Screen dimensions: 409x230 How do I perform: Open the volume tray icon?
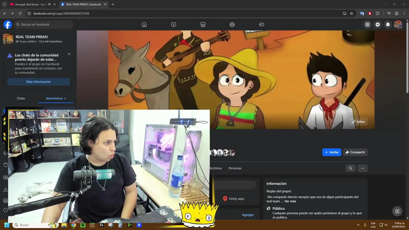coord(386,225)
